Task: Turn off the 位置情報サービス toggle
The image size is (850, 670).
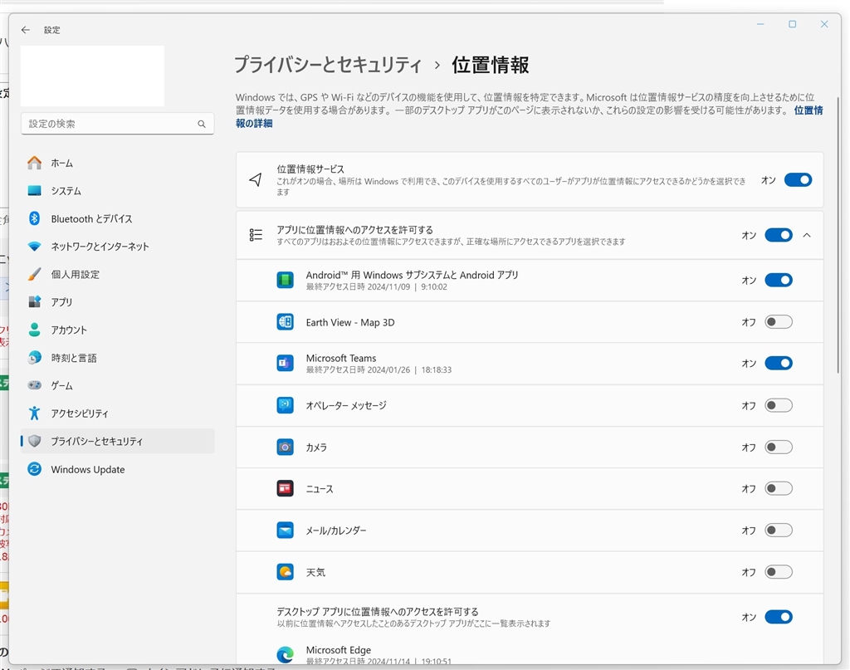Action: 798,180
